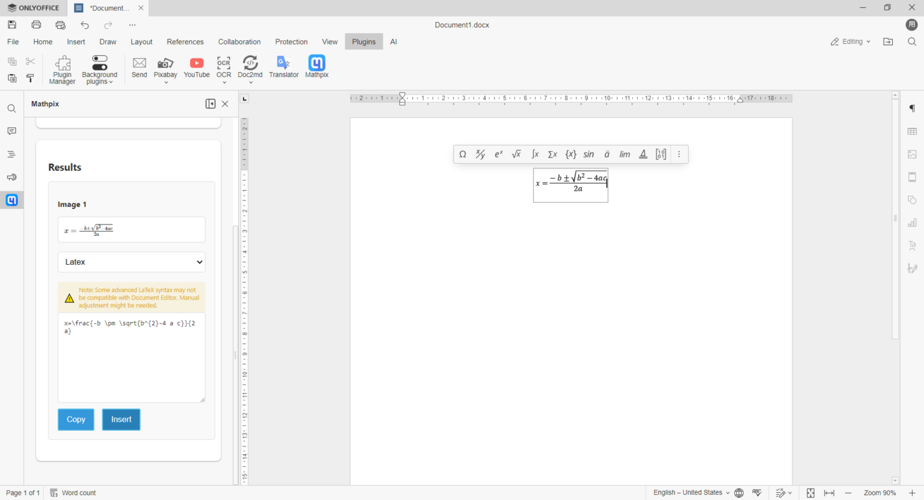
Task: Copy the recognized LaTeX code
Action: point(76,419)
